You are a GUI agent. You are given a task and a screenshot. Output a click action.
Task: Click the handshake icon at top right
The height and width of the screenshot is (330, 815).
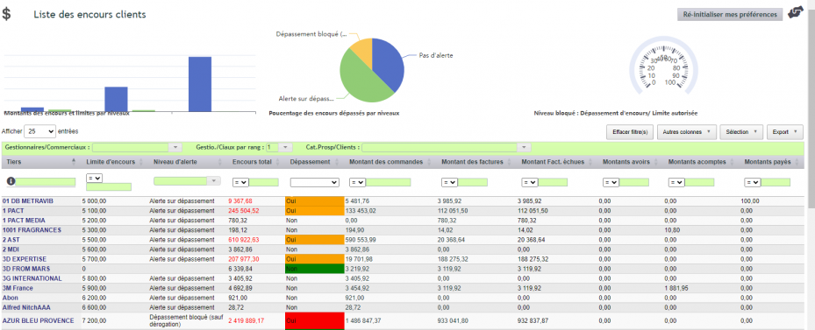click(x=796, y=13)
